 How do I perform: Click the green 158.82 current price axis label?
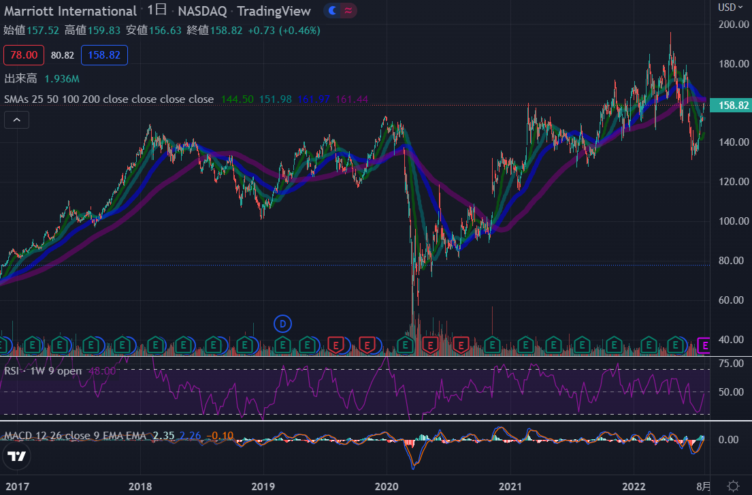[731, 105]
